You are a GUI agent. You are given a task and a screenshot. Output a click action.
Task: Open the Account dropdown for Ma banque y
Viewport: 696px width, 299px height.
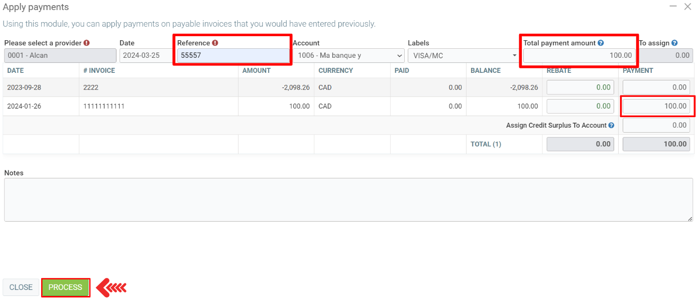(x=350, y=56)
